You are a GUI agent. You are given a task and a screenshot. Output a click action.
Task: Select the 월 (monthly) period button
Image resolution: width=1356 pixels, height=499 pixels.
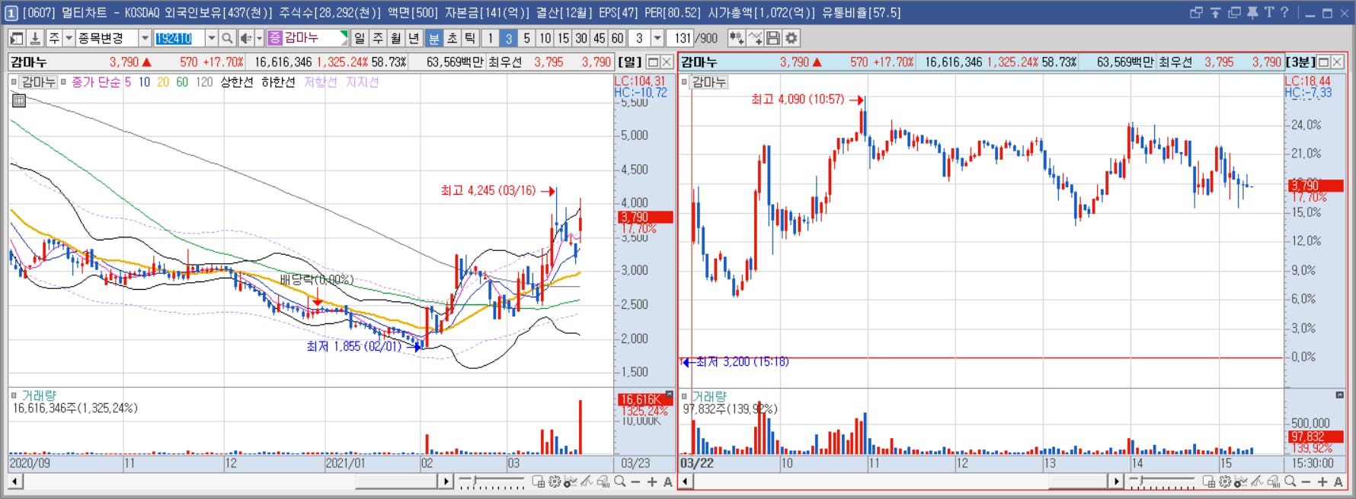coord(396,38)
